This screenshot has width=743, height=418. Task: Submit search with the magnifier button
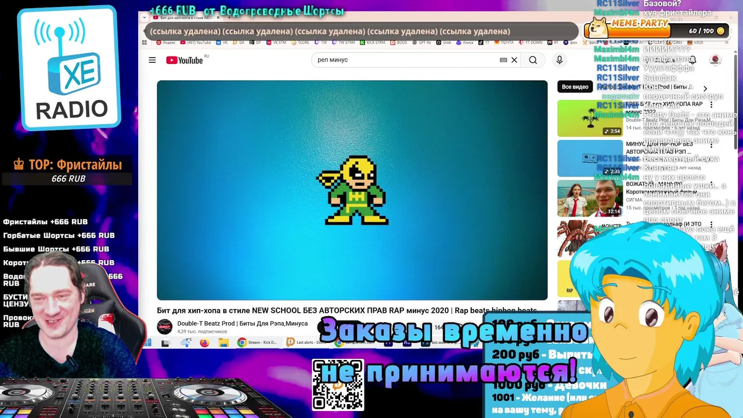533,60
